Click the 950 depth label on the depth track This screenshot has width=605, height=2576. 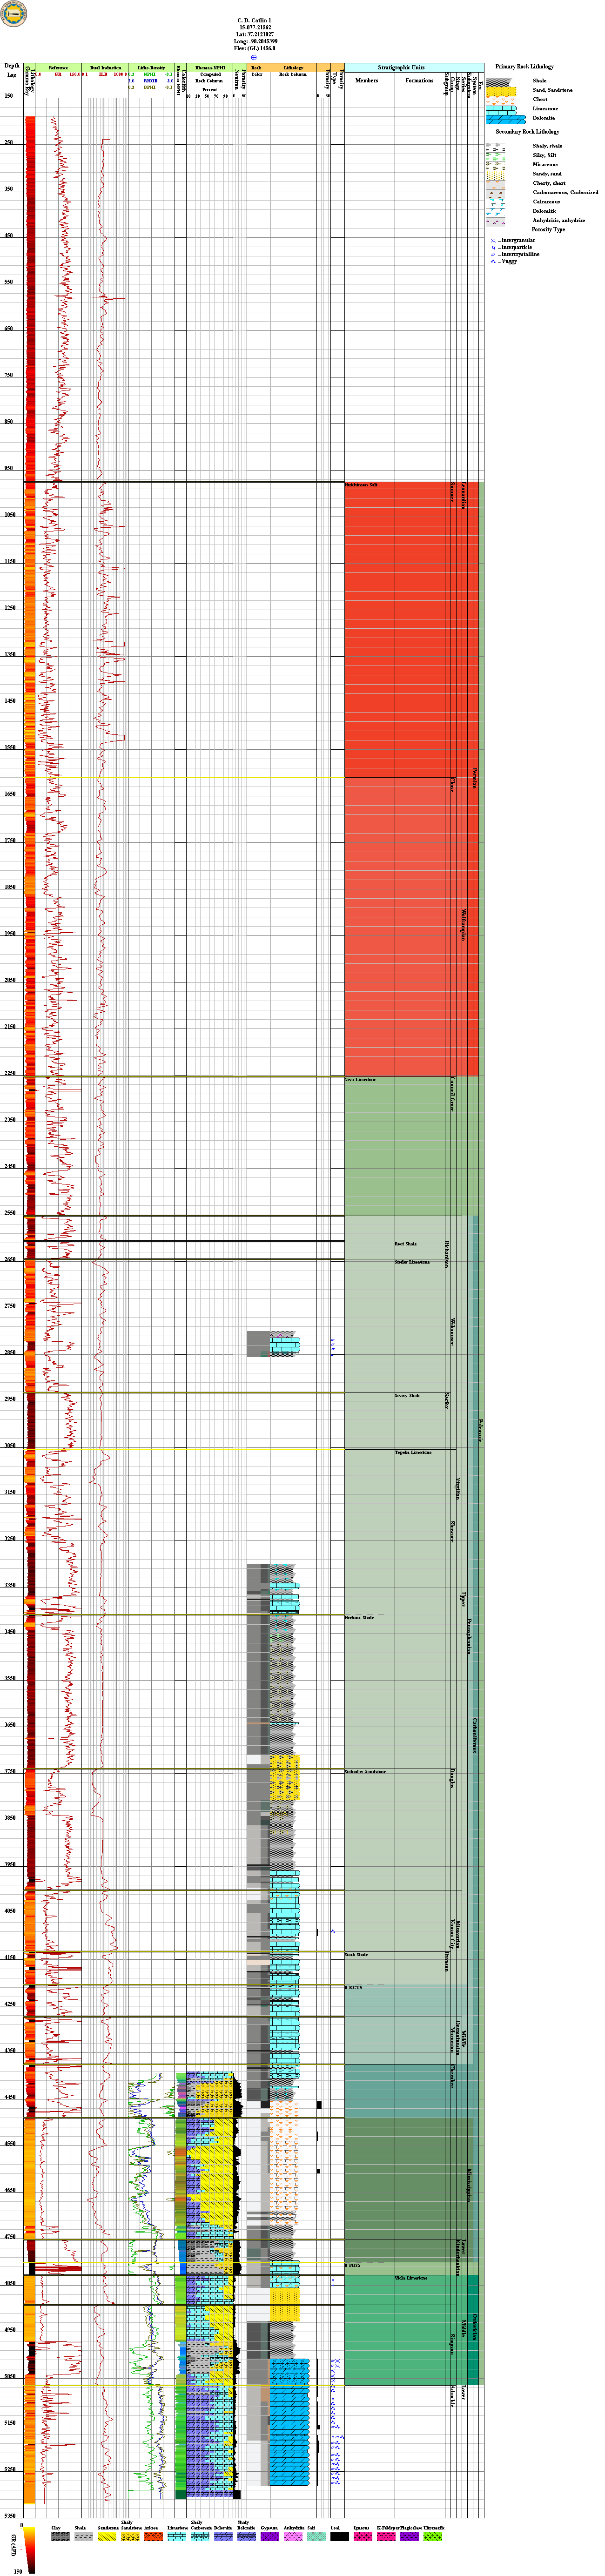click(10, 468)
